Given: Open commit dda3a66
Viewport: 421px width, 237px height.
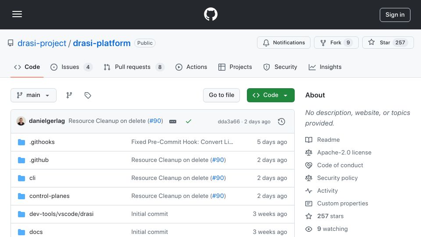Looking at the screenshot, I should pyautogui.click(x=229, y=122).
